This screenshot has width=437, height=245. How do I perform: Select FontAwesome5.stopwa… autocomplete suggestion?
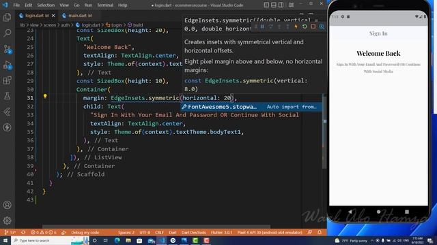(251, 107)
